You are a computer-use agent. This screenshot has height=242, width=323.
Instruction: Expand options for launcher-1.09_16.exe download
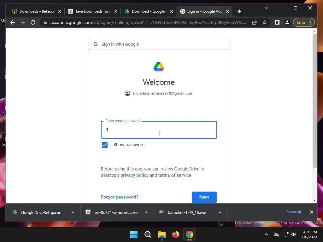tap(220, 212)
